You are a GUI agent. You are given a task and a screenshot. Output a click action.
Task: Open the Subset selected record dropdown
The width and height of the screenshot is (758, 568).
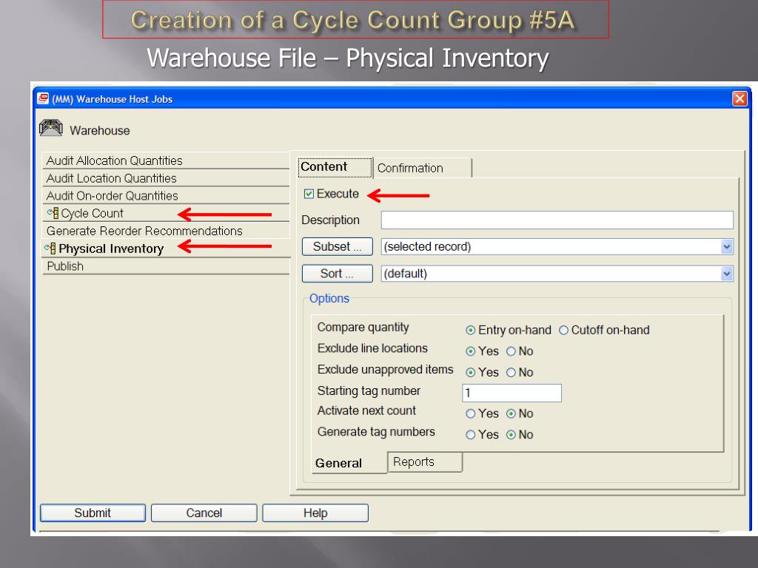[x=726, y=247]
